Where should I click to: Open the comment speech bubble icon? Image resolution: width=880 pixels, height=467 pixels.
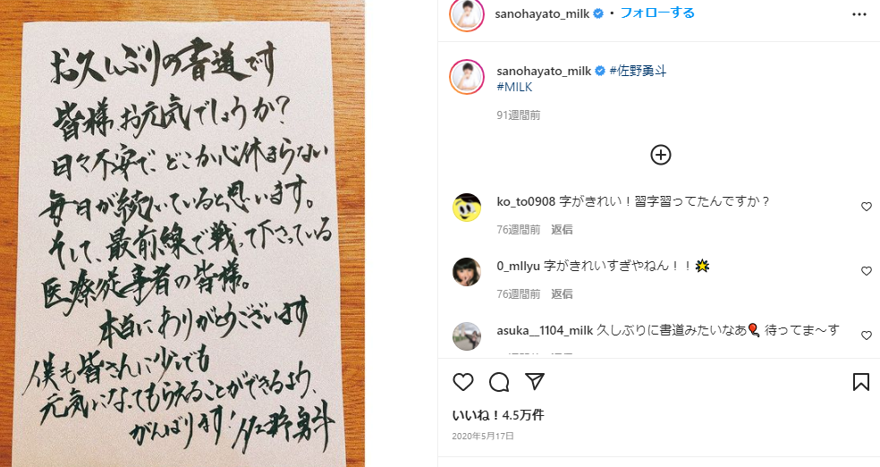point(499,382)
